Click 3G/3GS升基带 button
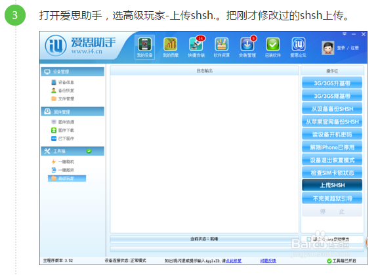This screenshot has height=275, width=378. (332, 83)
